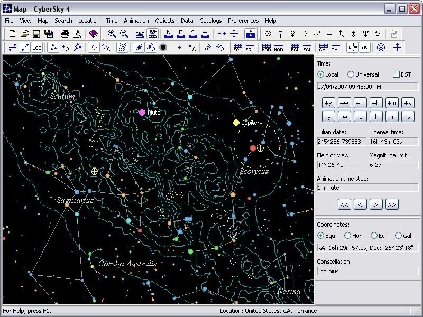Center on the Sun symbol icon
This screenshot has width=423, height=317.
(268, 34)
